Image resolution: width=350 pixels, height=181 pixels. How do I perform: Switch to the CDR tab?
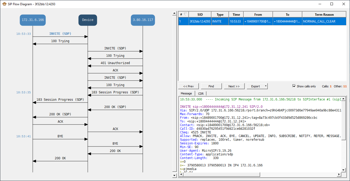(x=201, y=93)
